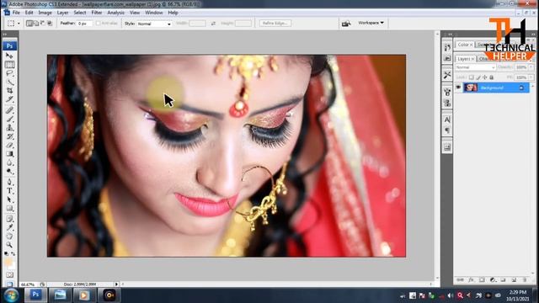The height and width of the screenshot is (303, 539).
Task: Open the Filter menu
Action: 97,13
